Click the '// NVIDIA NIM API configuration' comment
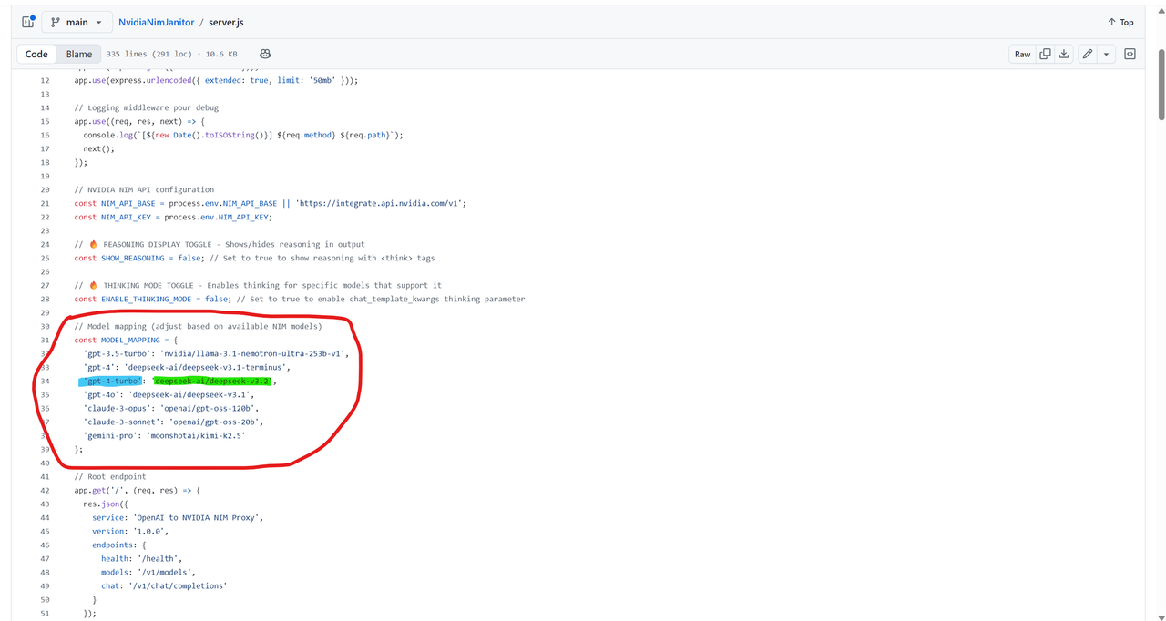The width and height of the screenshot is (1166, 621). point(145,189)
